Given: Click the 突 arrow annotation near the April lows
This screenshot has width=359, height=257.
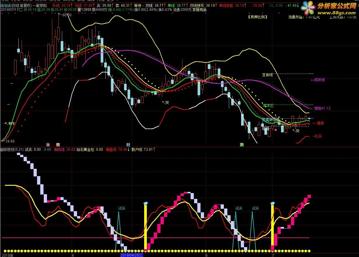Looking at the screenshot, I should click(x=165, y=103).
